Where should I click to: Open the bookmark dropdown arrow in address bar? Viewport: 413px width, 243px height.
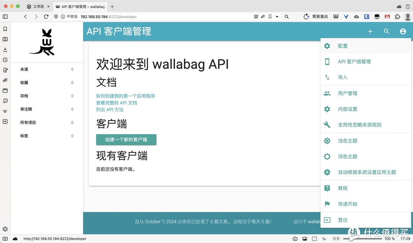pos(277,17)
